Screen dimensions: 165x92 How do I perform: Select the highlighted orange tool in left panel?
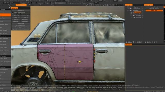point(5,15)
